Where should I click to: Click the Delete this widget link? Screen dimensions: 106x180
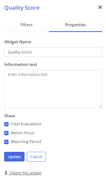pos(25,173)
